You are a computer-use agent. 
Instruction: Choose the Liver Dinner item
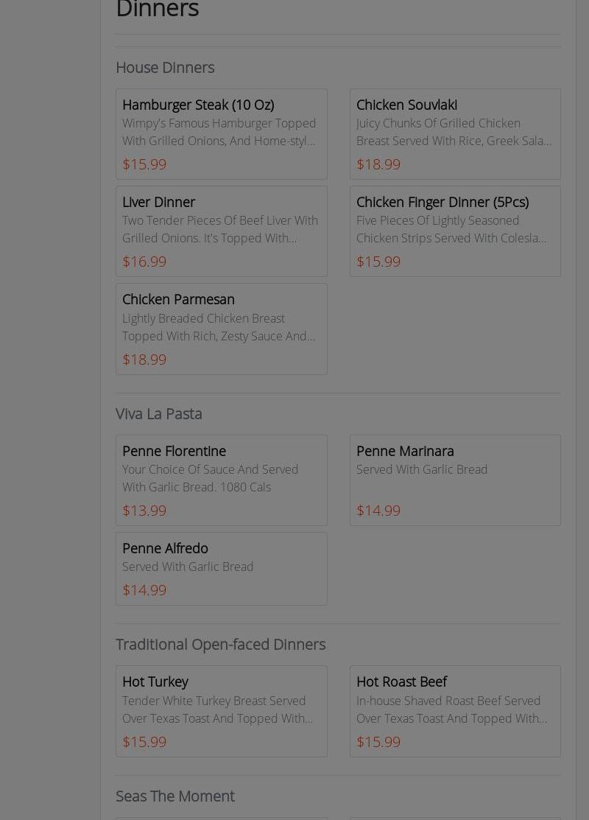click(x=158, y=202)
